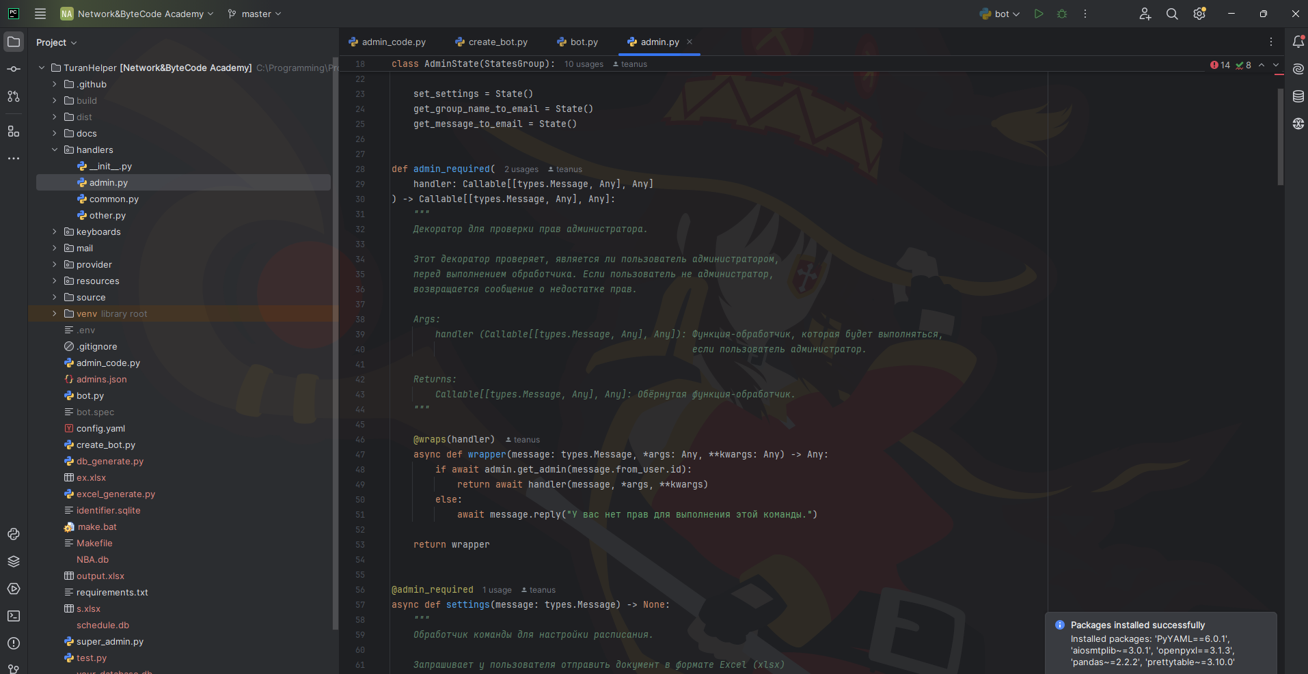Open Code With Me menu

[x=1145, y=14]
